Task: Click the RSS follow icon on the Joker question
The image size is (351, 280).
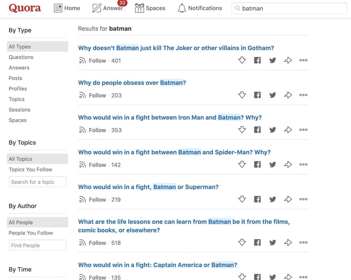Action: pos(82,60)
